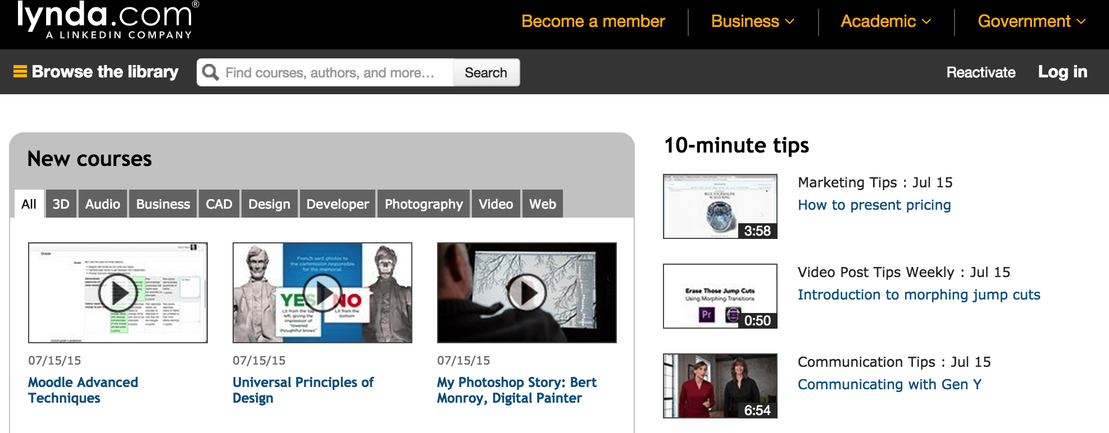This screenshot has height=433, width=1109.
Task: Open the hamburger menu icon beside Browse the library
Action: [x=20, y=72]
